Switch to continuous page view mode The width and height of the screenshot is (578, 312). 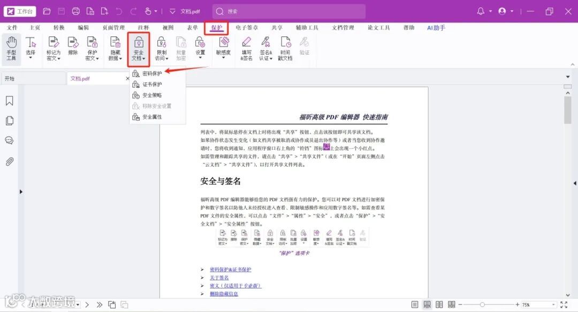point(427,305)
